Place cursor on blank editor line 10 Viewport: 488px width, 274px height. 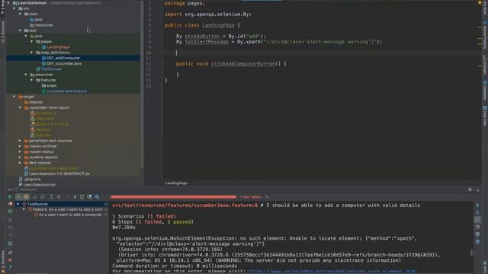click(322, 53)
